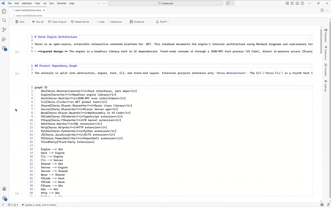The image size is (331, 207).
Task: Open the Extensions view in activity bar
Action: point(4,48)
